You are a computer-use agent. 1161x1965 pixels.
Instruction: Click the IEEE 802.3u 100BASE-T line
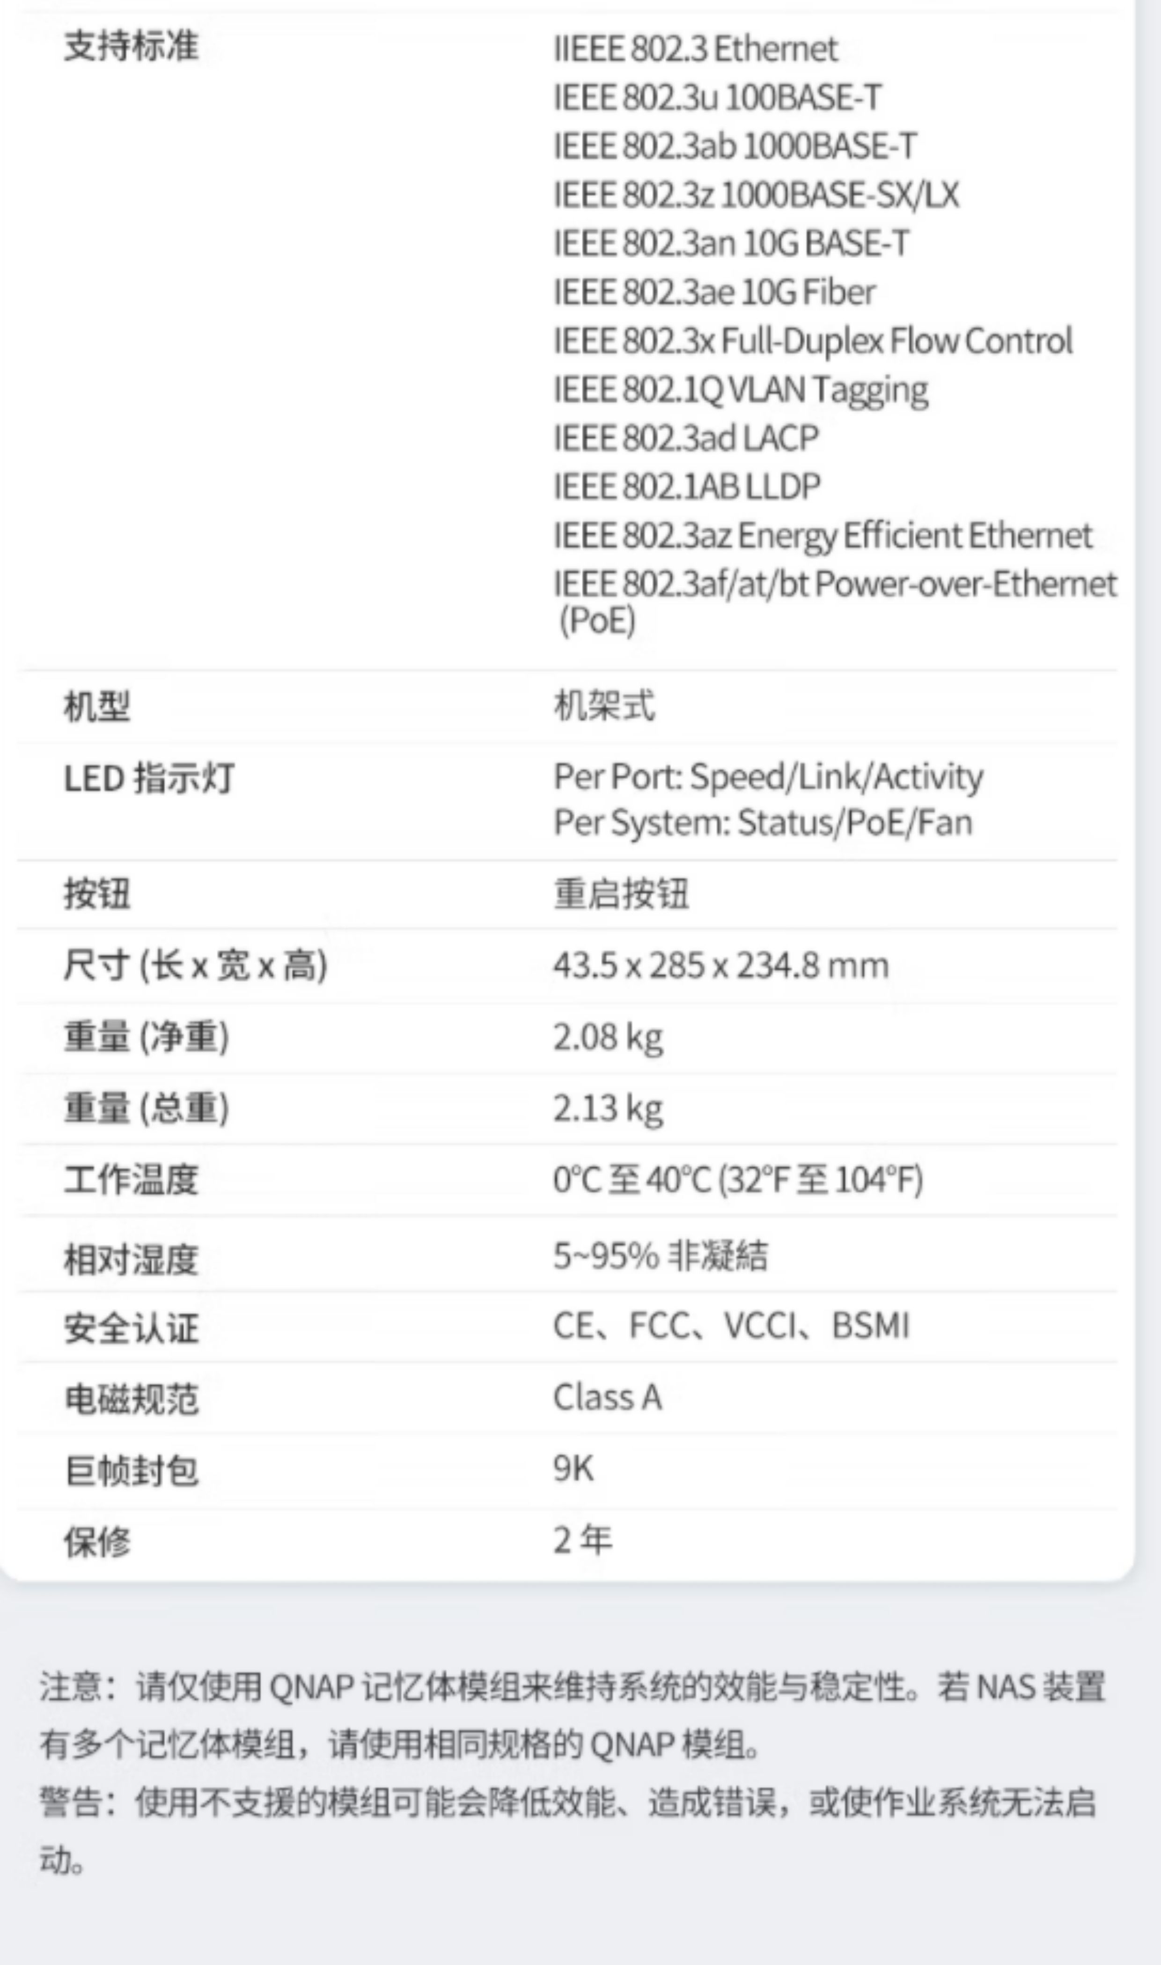click(717, 98)
